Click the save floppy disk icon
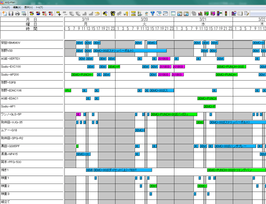The image size is (266, 204). click(11, 14)
